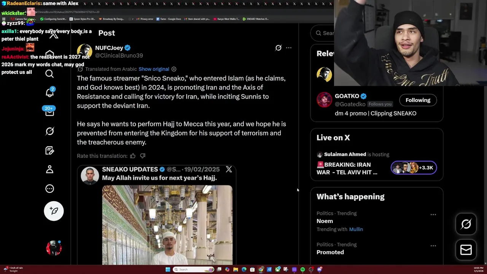Screen dimensions: 487x274
Task: Open Epson Stylus Pro bookmark
Action: point(82,19)
